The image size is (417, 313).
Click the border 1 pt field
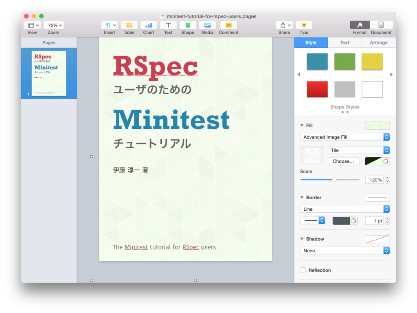(x=375, y=221)
